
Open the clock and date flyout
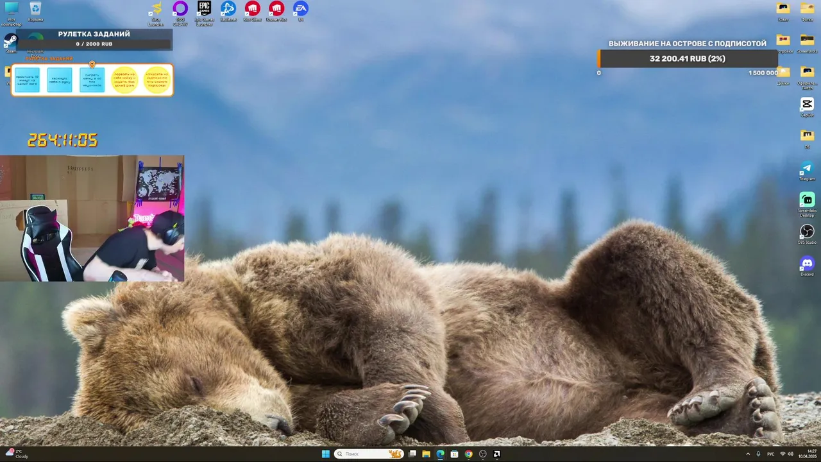coord(808,454)
